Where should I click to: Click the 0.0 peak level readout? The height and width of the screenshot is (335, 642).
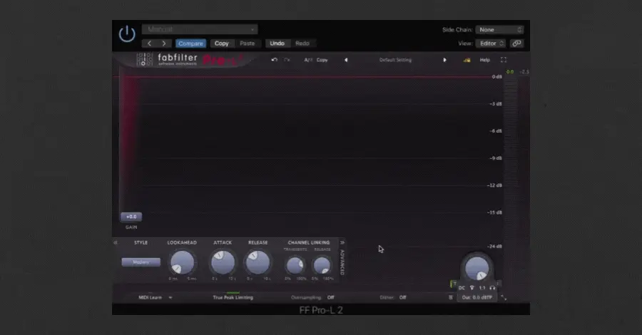510,72
